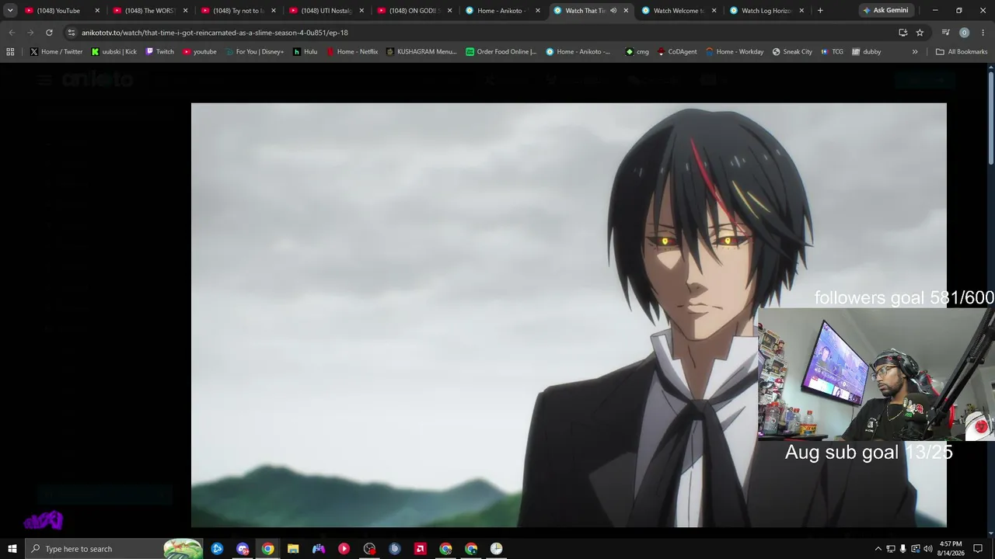Screen dimensions: 995x559
Task: Open the volume control in system tray
Action: point(927,549)
